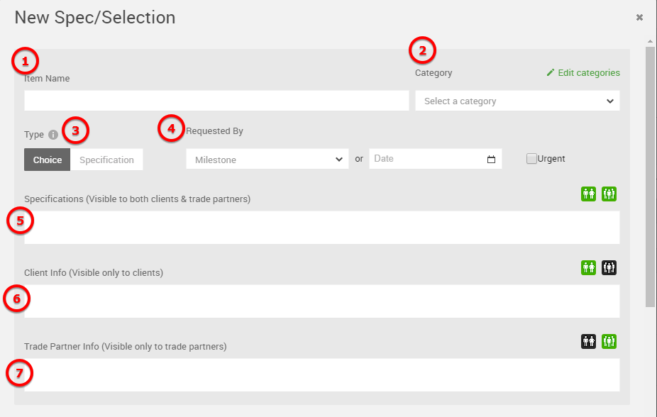Click the black clients icon for Trade Partner Info
Image resolution: width=657 pixels, height=417 pixels.
(588, 342)
